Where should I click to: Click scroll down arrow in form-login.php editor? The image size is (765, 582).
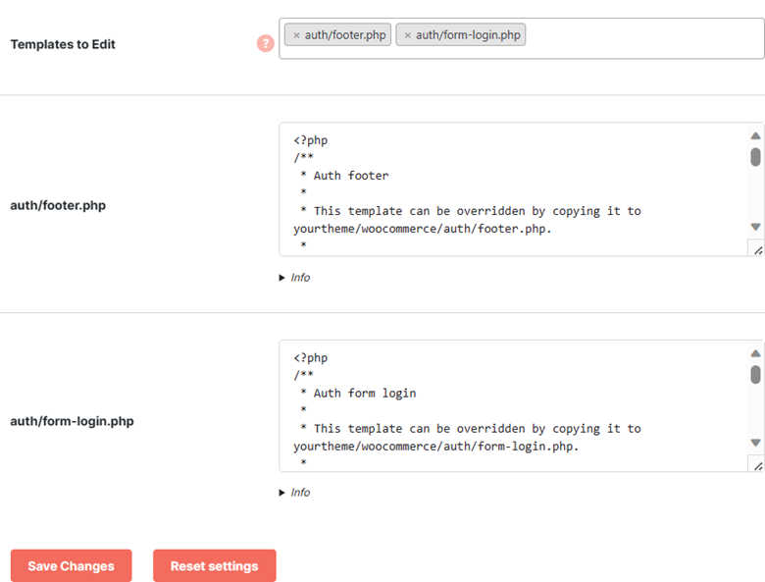(755, 443)
